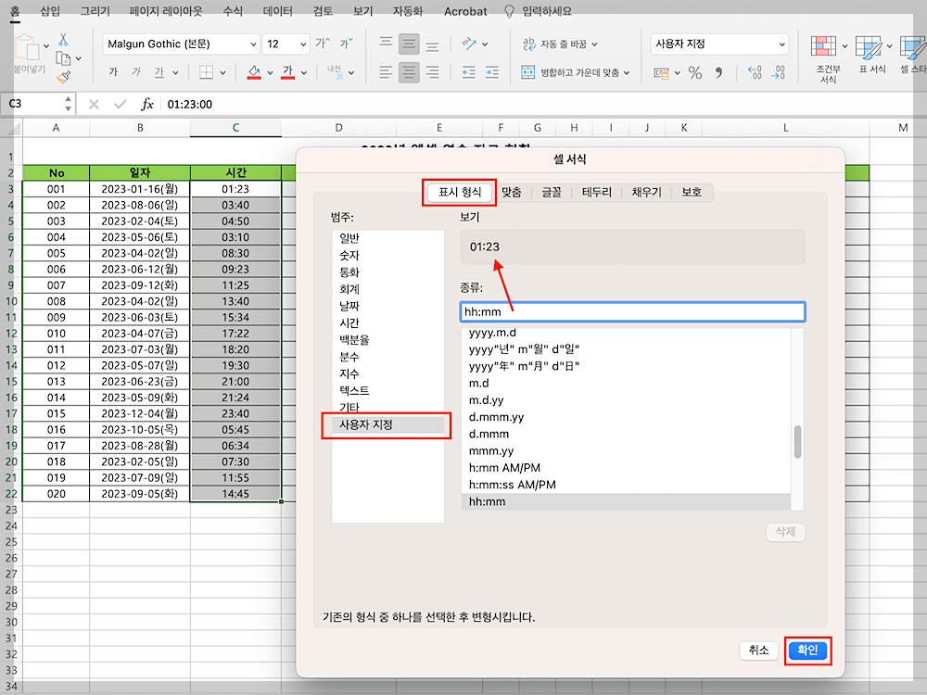Toggle wrap text (자동 줄 바꿈)
The width and height of the screenshot is (927, 695).
557,44
